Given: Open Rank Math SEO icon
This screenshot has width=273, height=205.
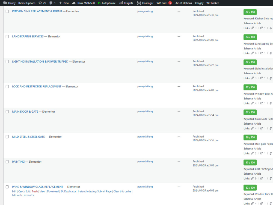Looking at the screenshot, I should point(74,3).
